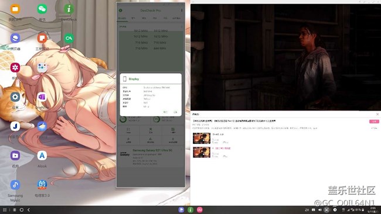Switch to the pink bilibili taskbar icon
This screenshot has height=214, width=381.
(200, 210)
